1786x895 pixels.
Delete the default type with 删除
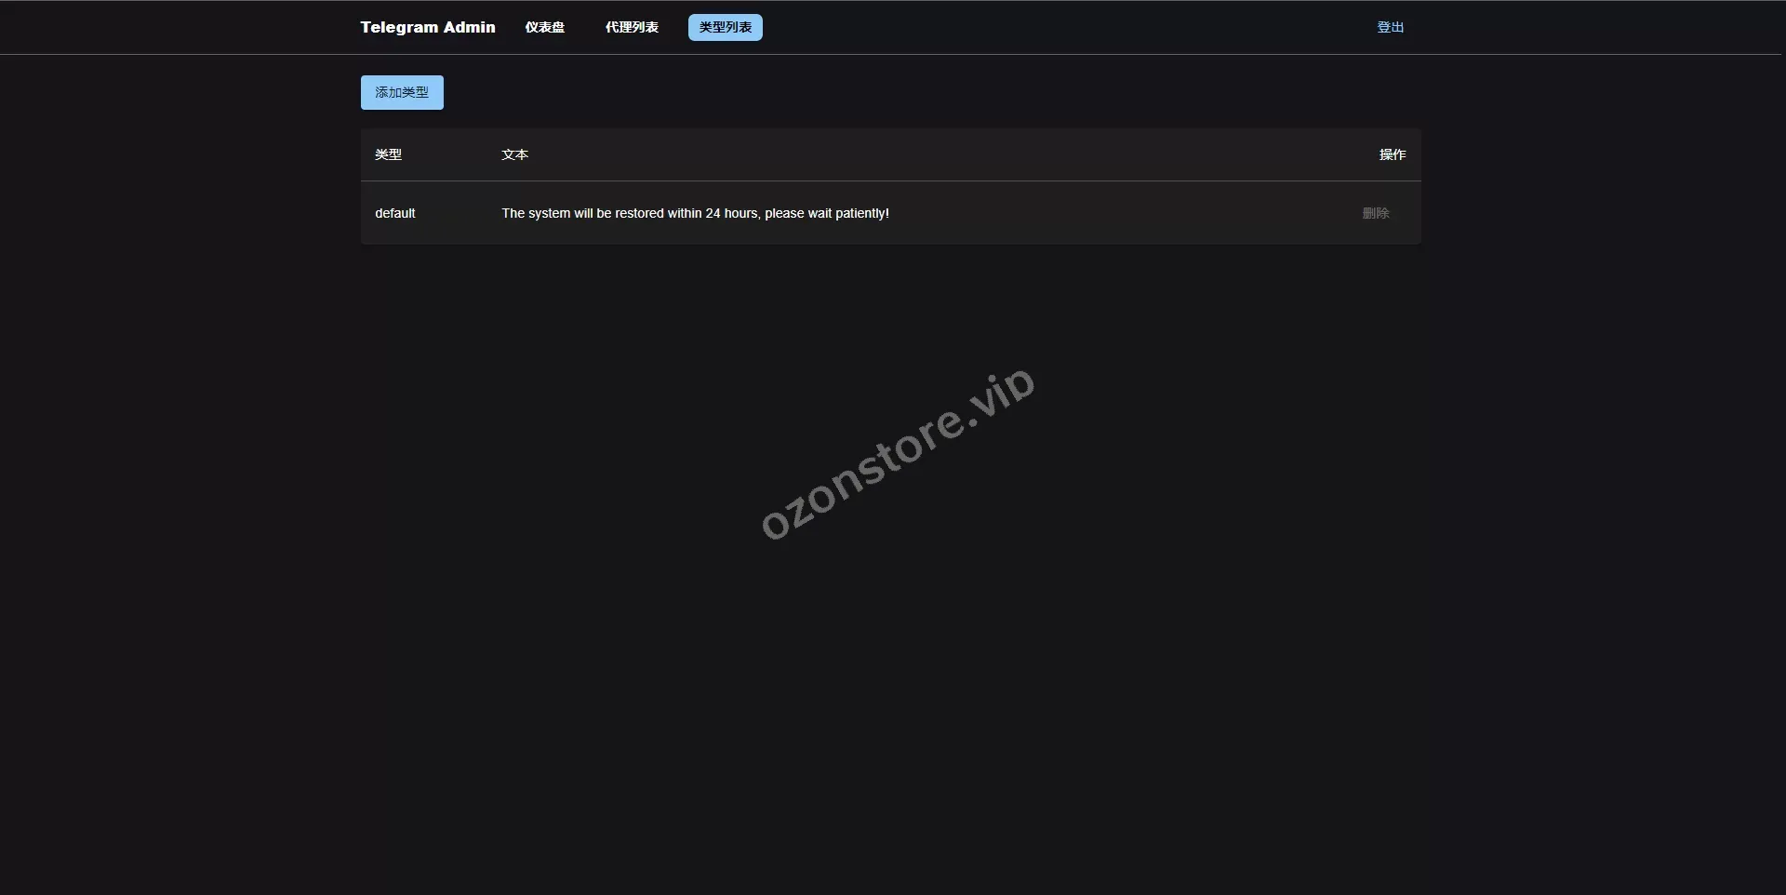coord(1375,213)
